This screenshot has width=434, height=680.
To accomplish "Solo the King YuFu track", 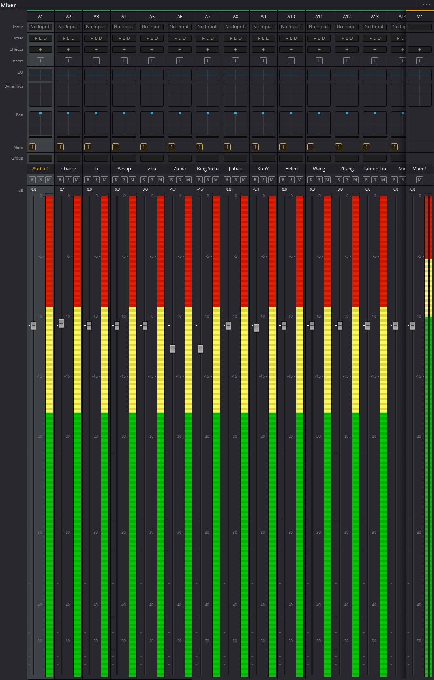I will (207, 179).
